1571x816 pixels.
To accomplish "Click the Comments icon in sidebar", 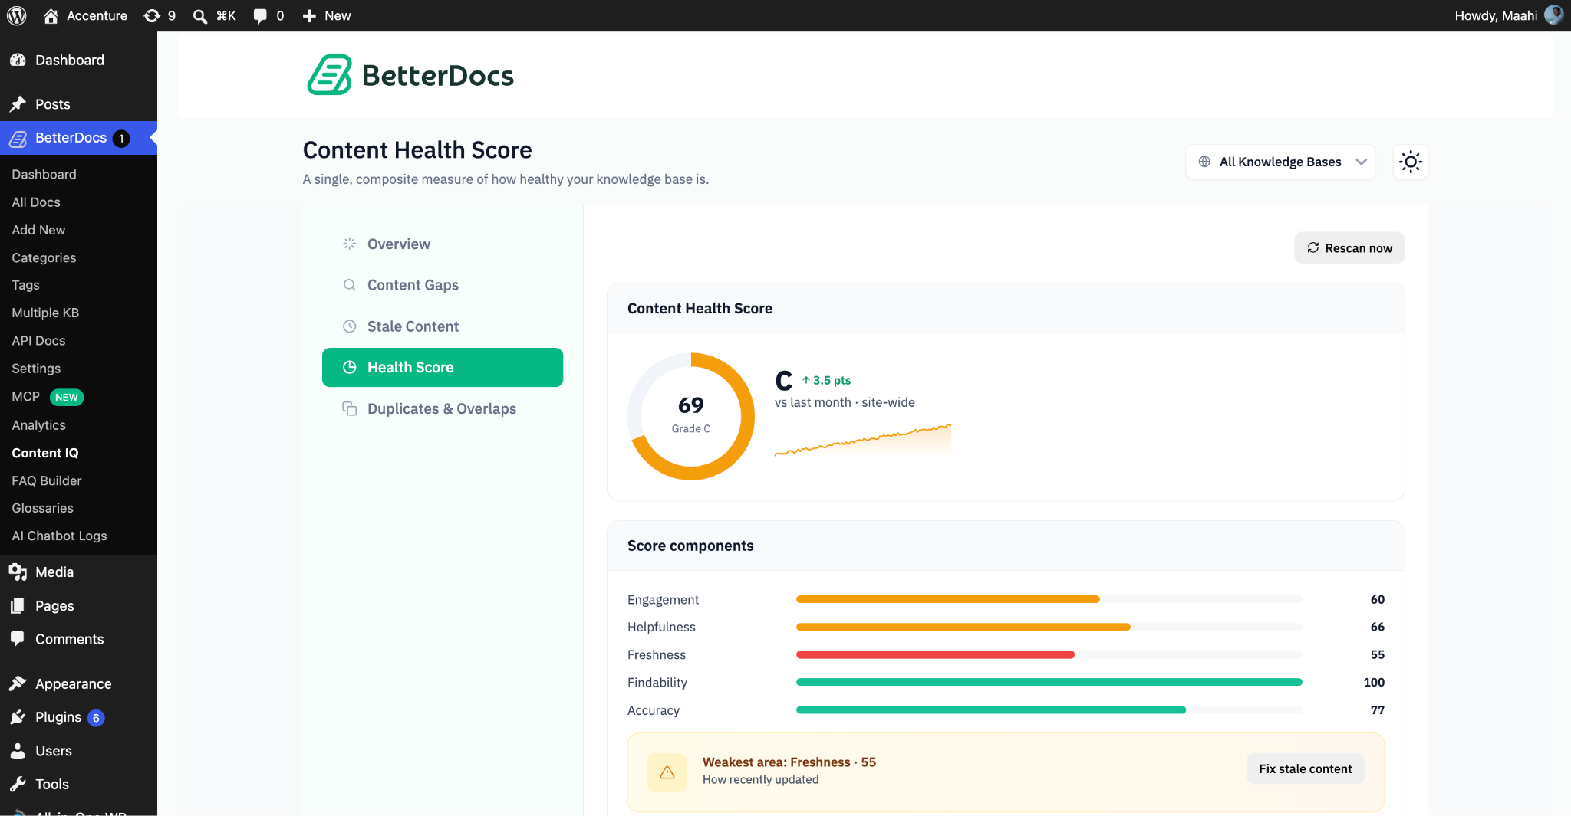I will pyautogui.click(x=18, y=639).
